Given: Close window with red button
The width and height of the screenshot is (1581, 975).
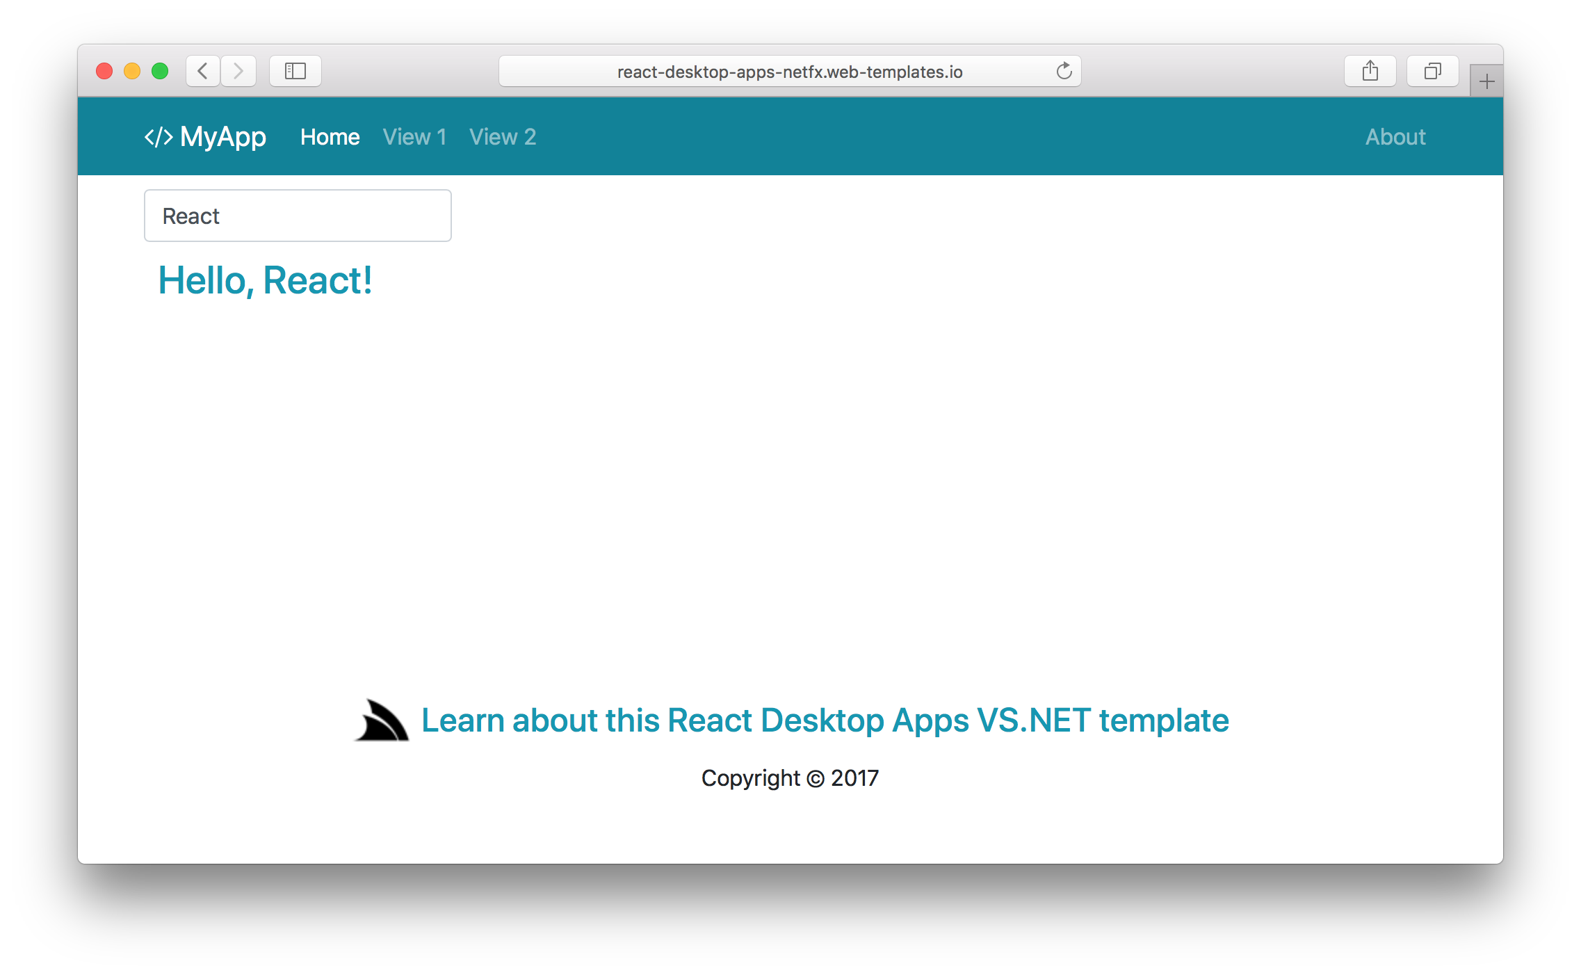Looking at the screenshot, I should [x=104, y=71].
